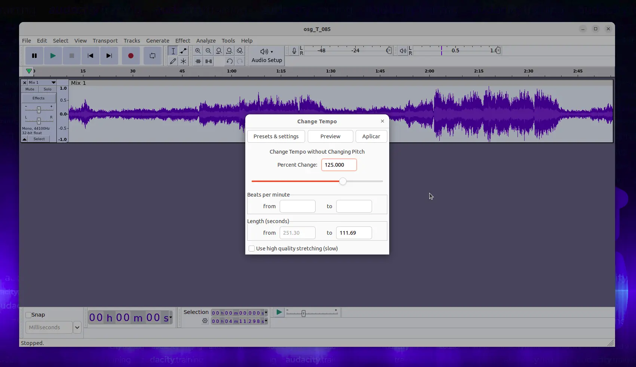Collapse the Mix 1 track with arrow
The width and height of the screenshot is (636, 367).
coord(25,139)
